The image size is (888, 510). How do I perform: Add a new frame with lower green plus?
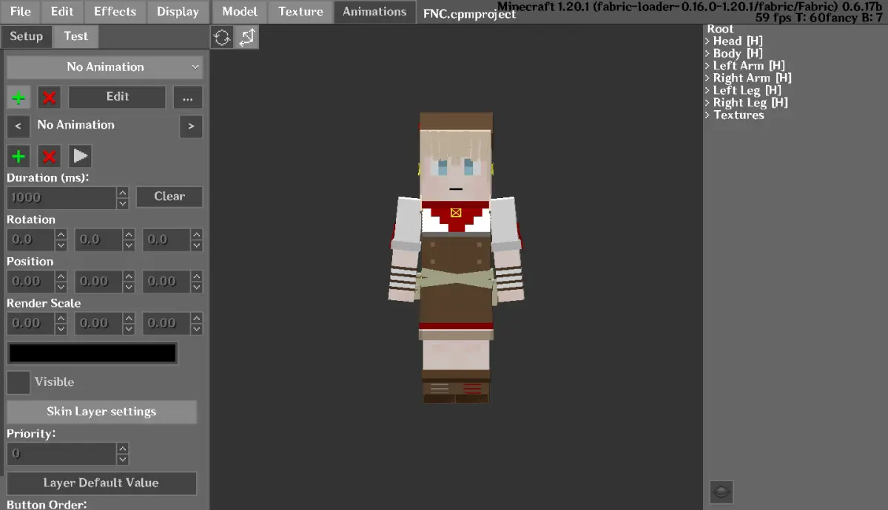(18, 156)
